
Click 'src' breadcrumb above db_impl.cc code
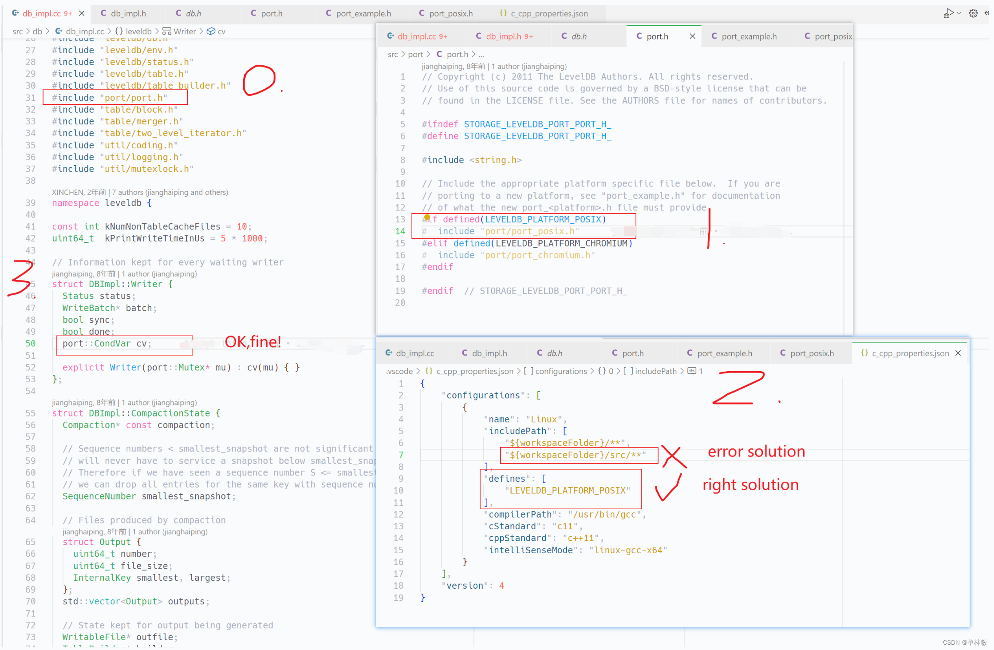point(18,31)
